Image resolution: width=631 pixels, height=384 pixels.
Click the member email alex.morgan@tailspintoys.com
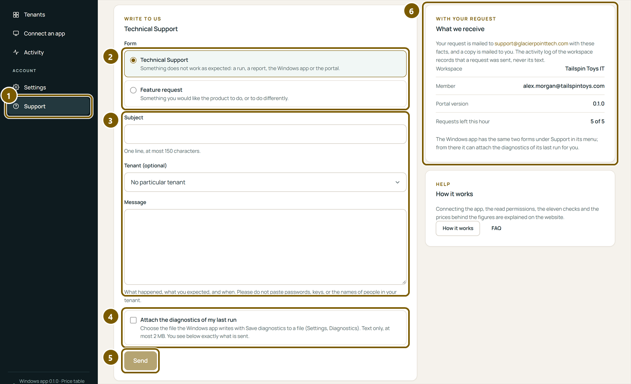[x=564, y=86]
